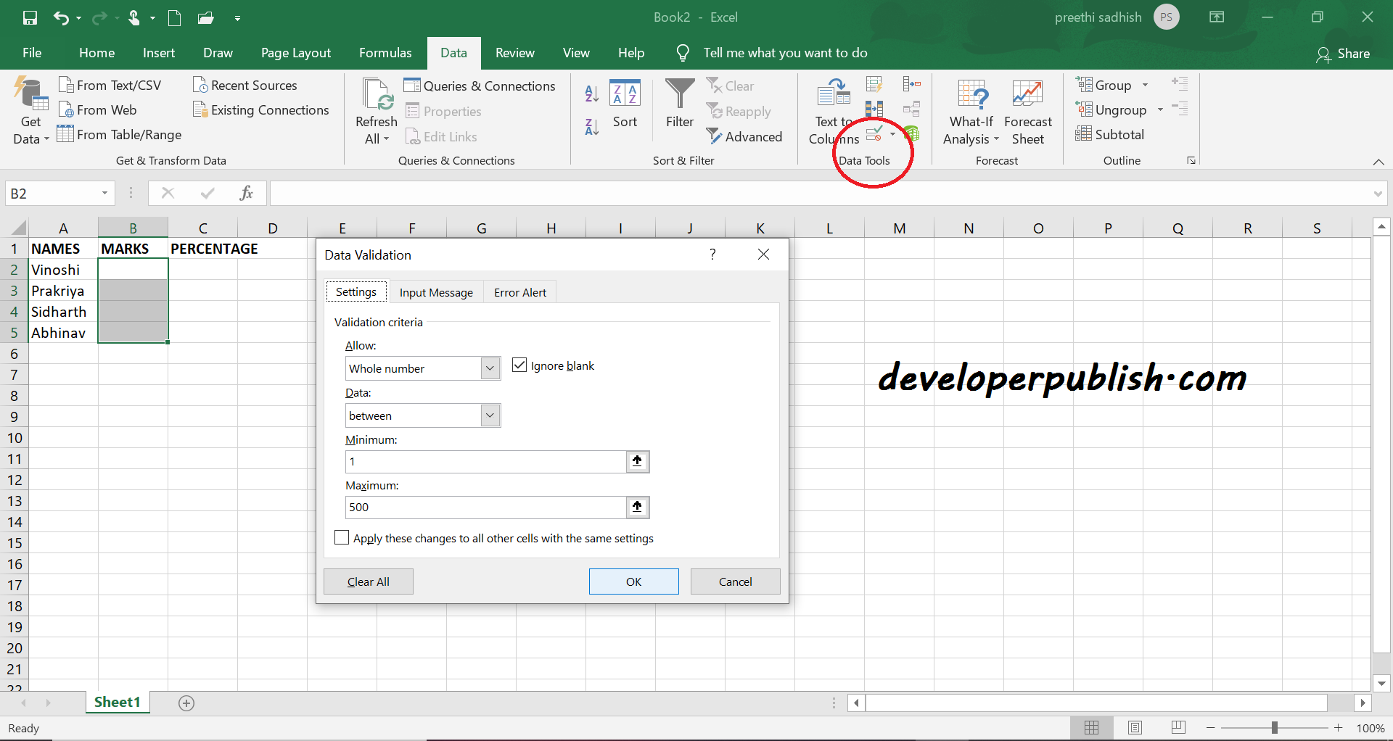Click the OK button
Image resolution: width=1393 pixels, height=741 pixels.
tap(633, 581)
